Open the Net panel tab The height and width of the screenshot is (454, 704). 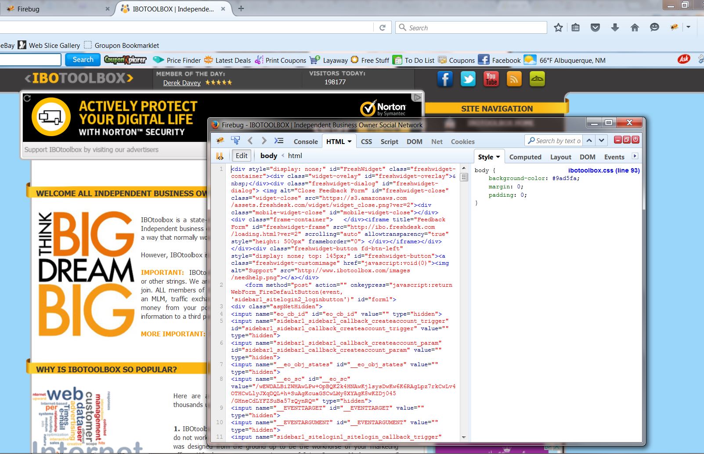437,141
